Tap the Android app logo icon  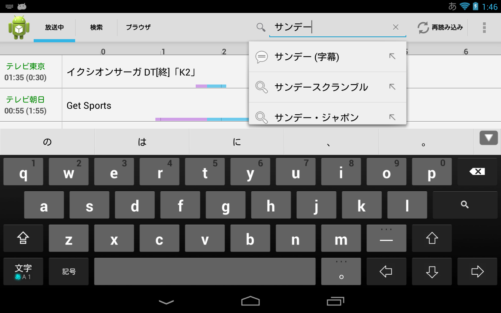pyautogui.click(x=19, y=27)
